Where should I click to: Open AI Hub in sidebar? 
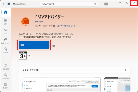[6, 50]
